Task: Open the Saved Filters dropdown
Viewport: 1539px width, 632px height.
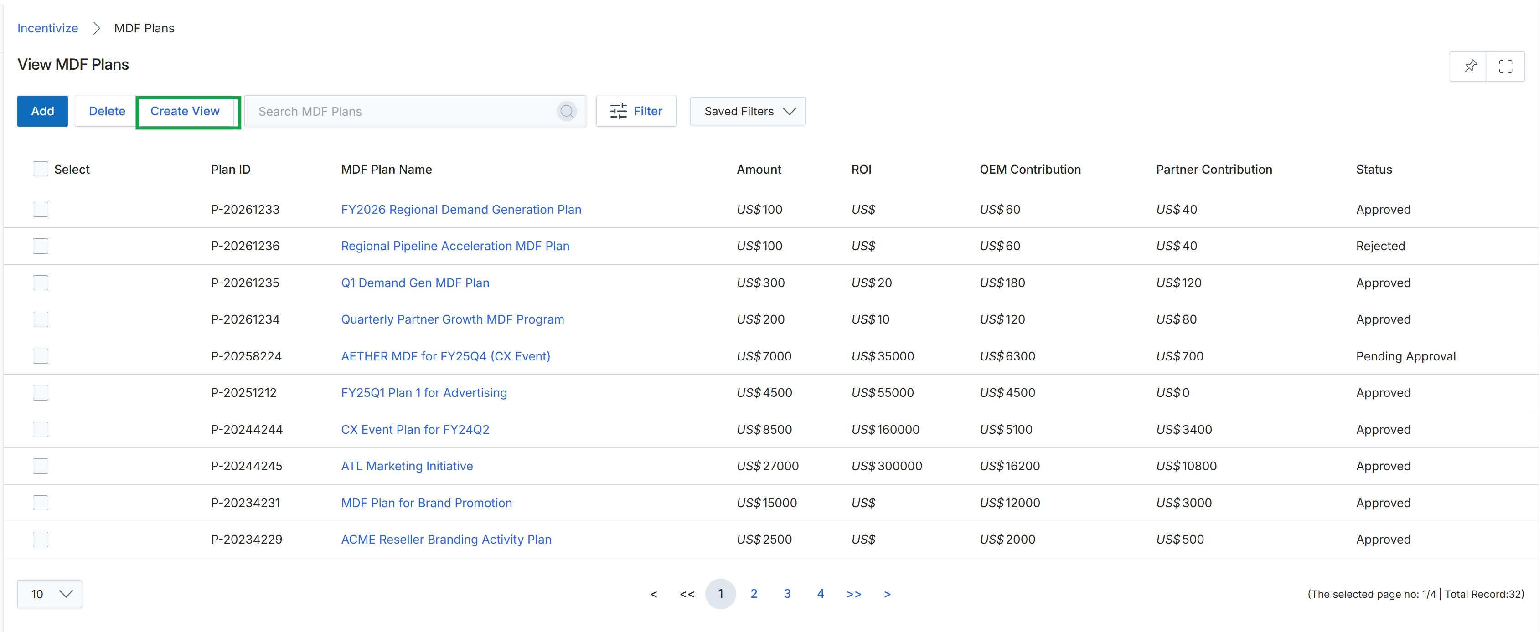Action: point(748,111)
